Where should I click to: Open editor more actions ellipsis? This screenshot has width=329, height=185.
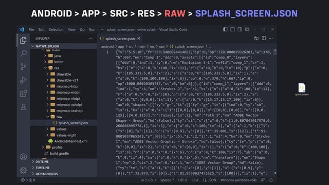point(271,38)
